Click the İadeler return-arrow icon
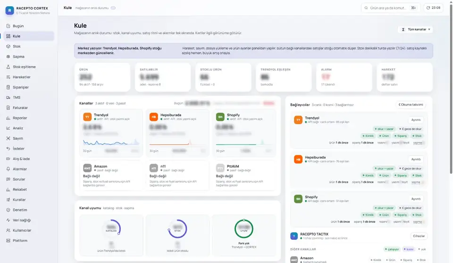Viewport: 453px width, 263px height. [x=8, y=149]
